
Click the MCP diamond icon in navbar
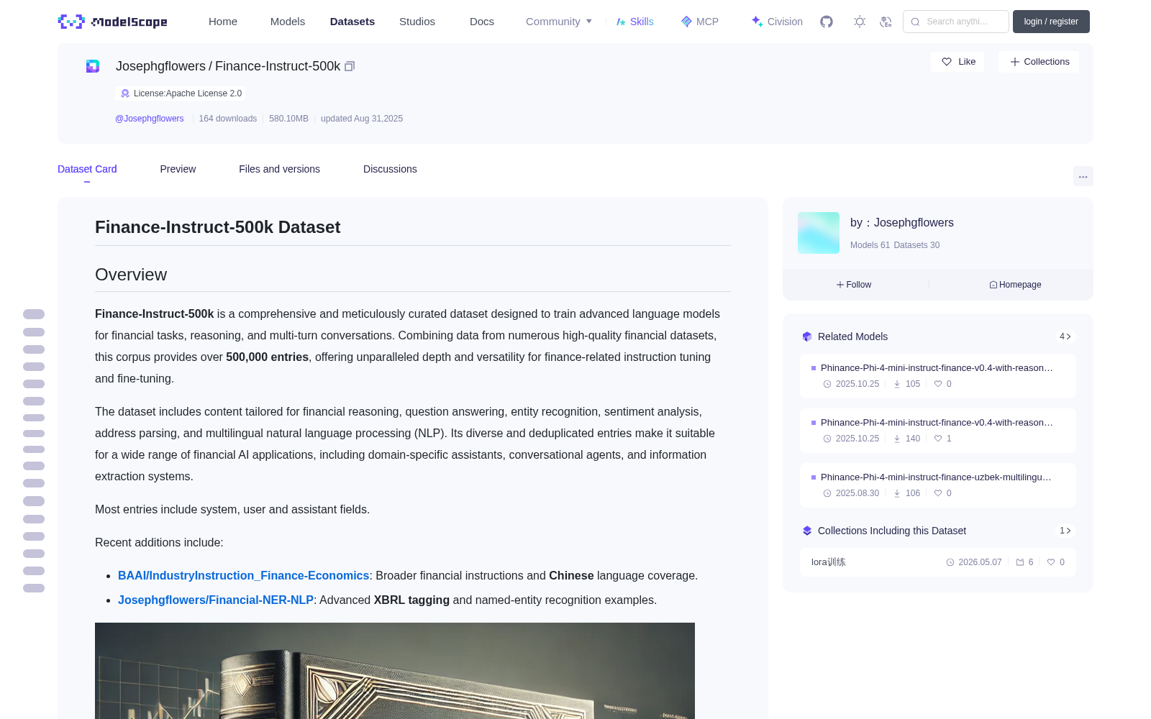coord(686,22)
